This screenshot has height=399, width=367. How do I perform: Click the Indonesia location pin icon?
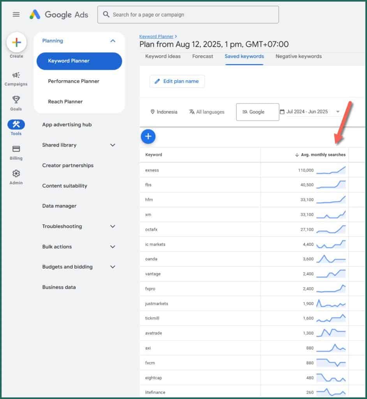[152, 112]
